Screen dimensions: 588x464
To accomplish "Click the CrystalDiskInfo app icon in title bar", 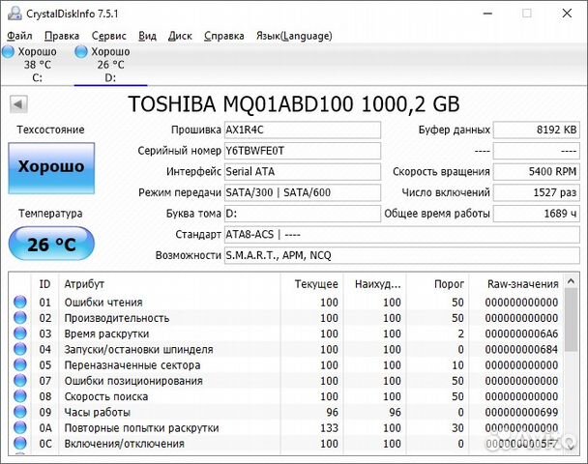I will pos(15,14).
